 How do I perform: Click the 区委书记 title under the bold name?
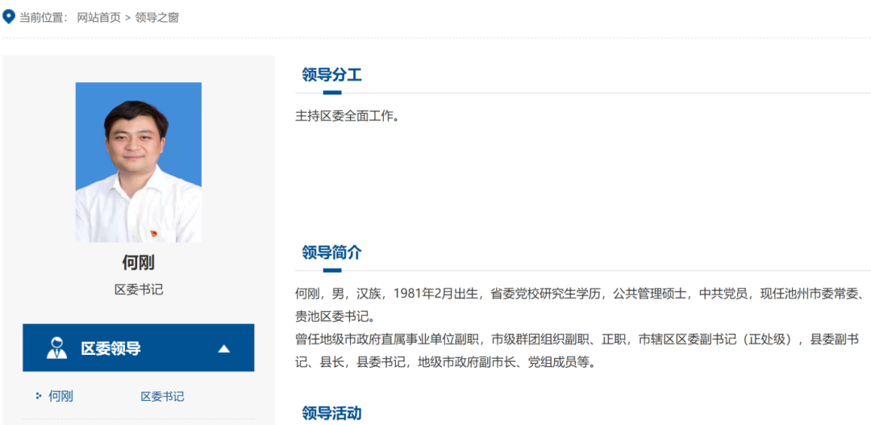click(139, 290)
